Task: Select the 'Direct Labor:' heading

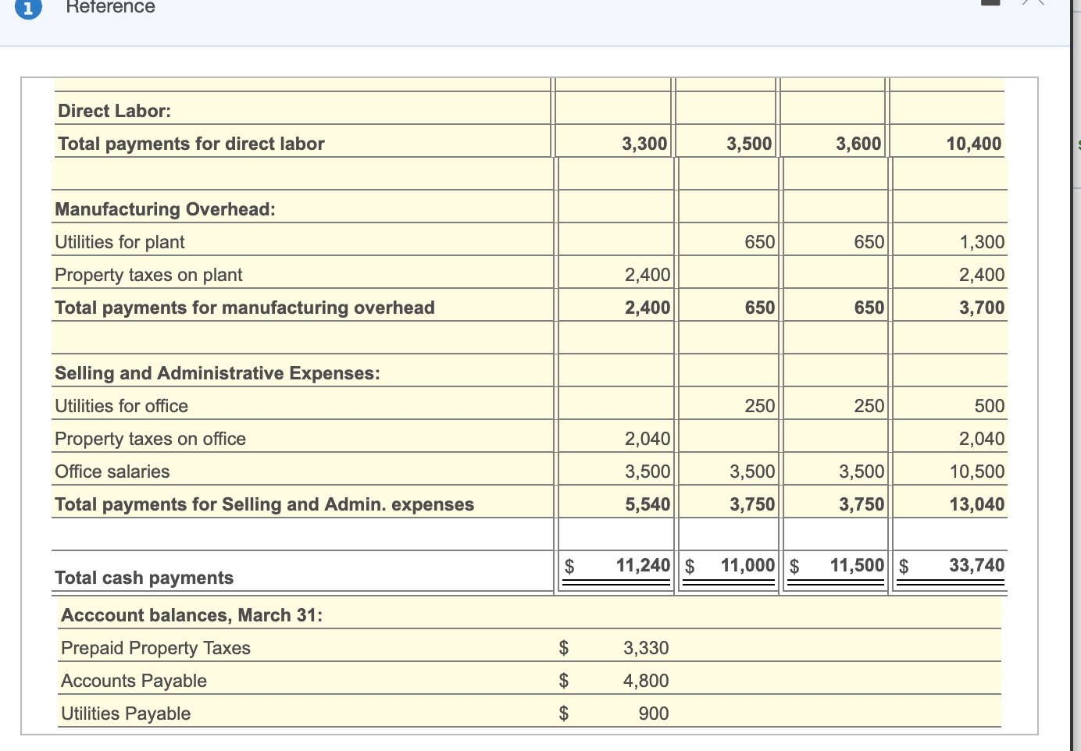Action: [x=114, y=111]
